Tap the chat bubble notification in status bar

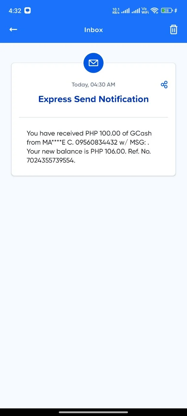tap(28, 11)
